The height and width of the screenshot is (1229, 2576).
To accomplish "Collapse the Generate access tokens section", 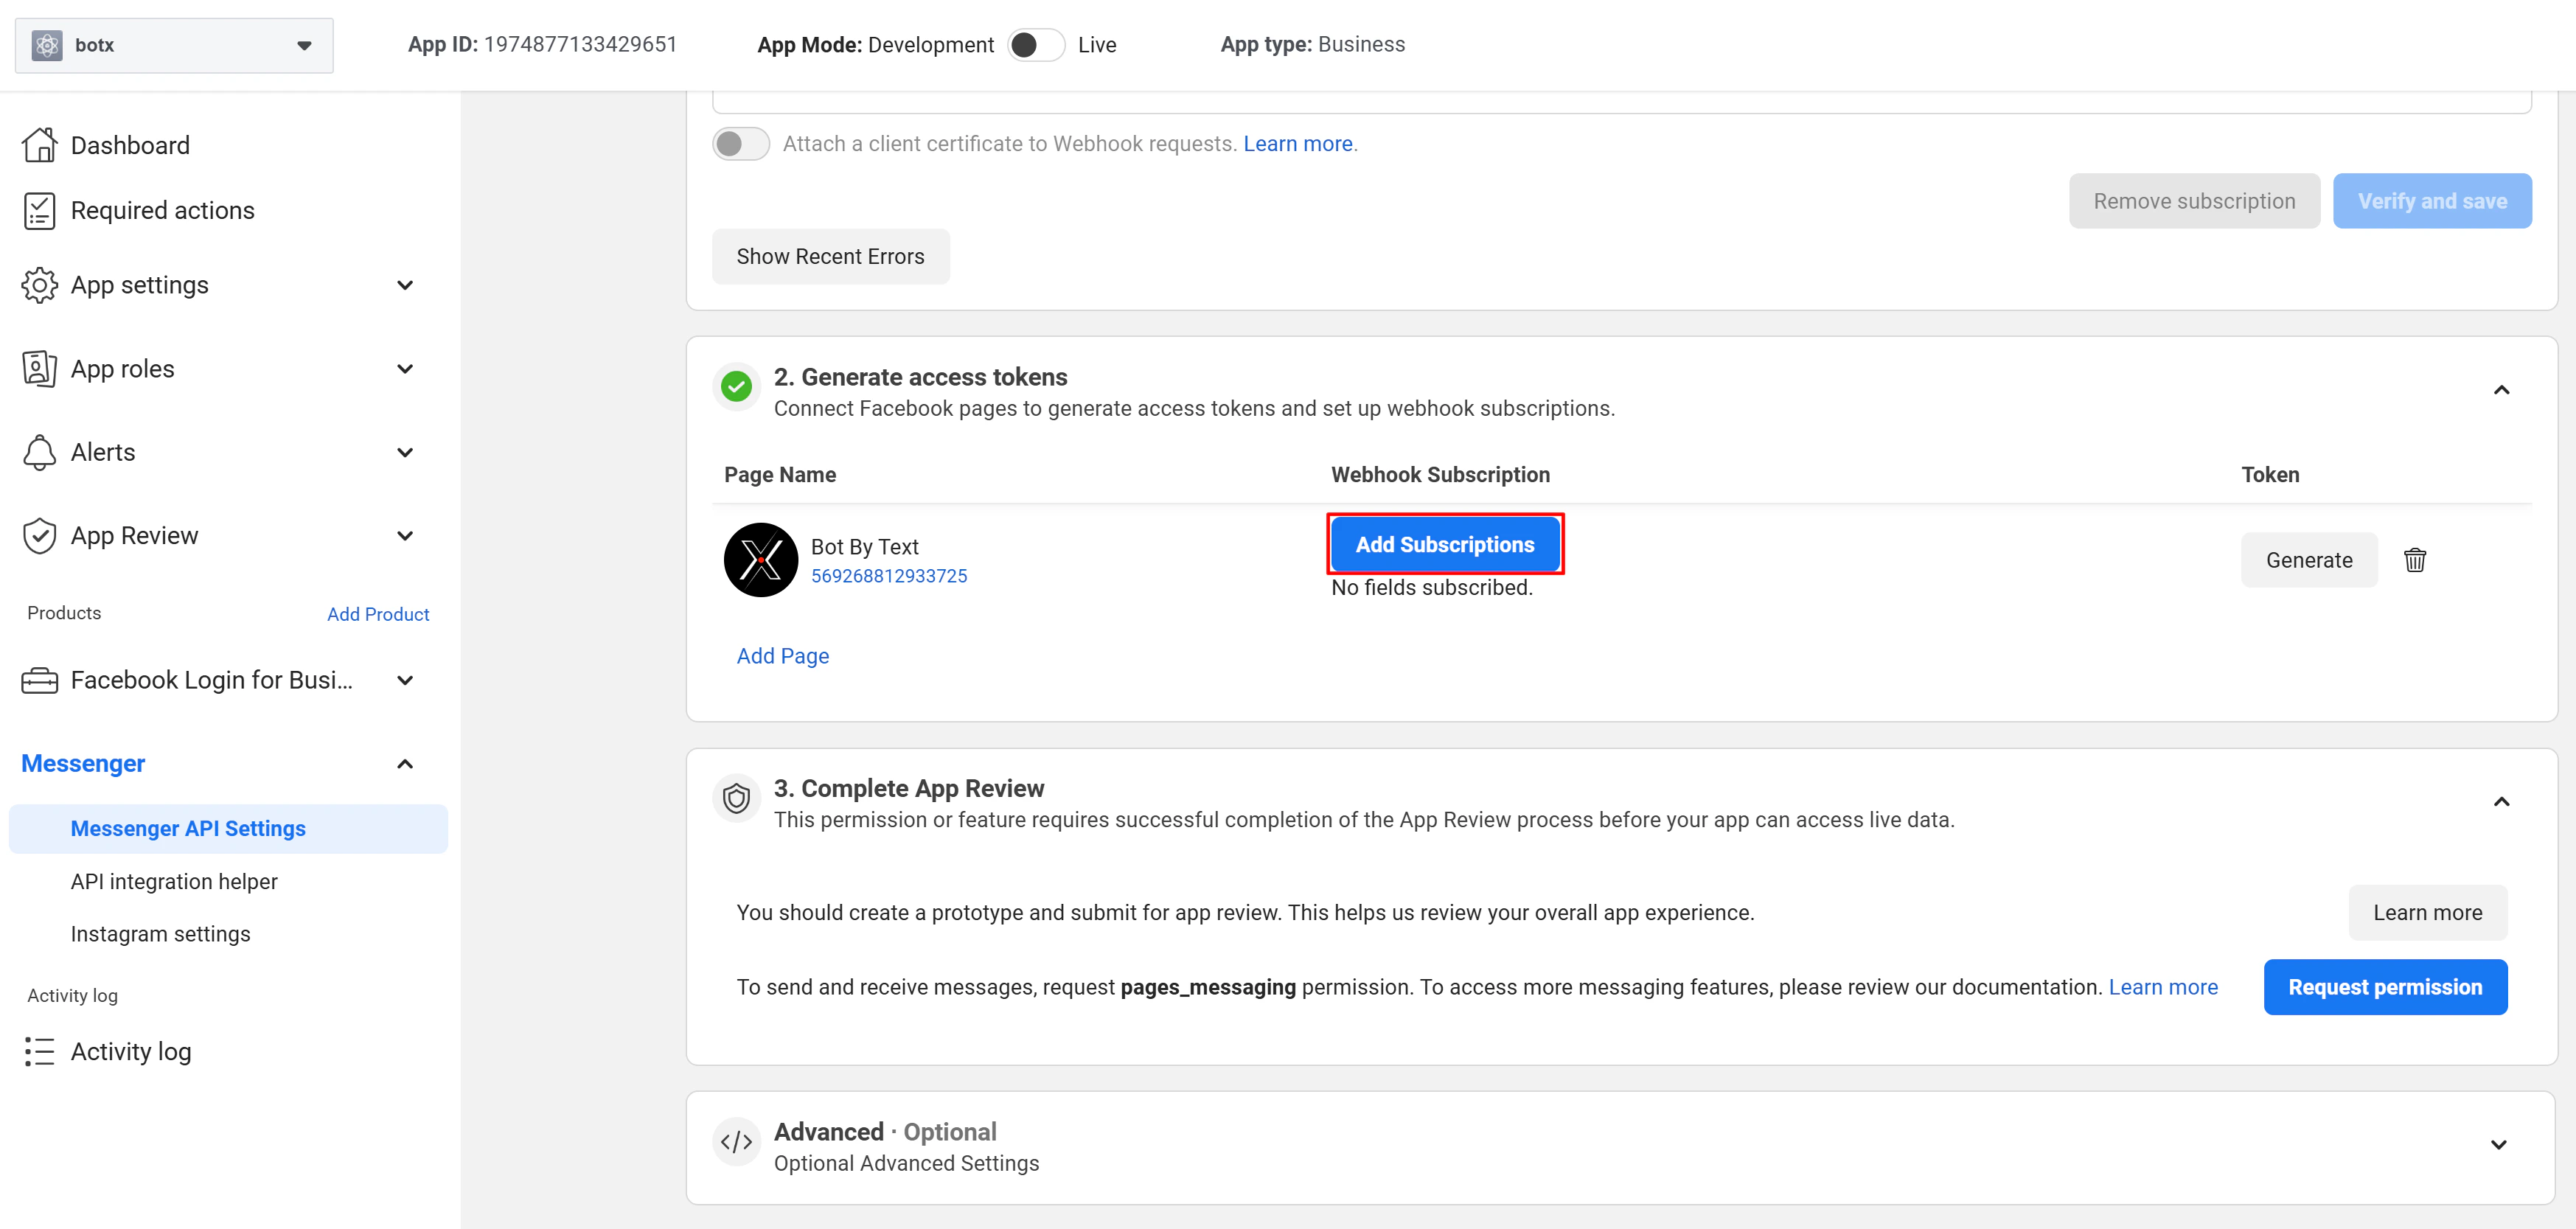I will point(2501,390).
